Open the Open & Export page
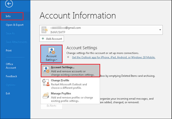The width and height of the screenshot is (172, 119). pyautogui.click(x=15, y=25)
